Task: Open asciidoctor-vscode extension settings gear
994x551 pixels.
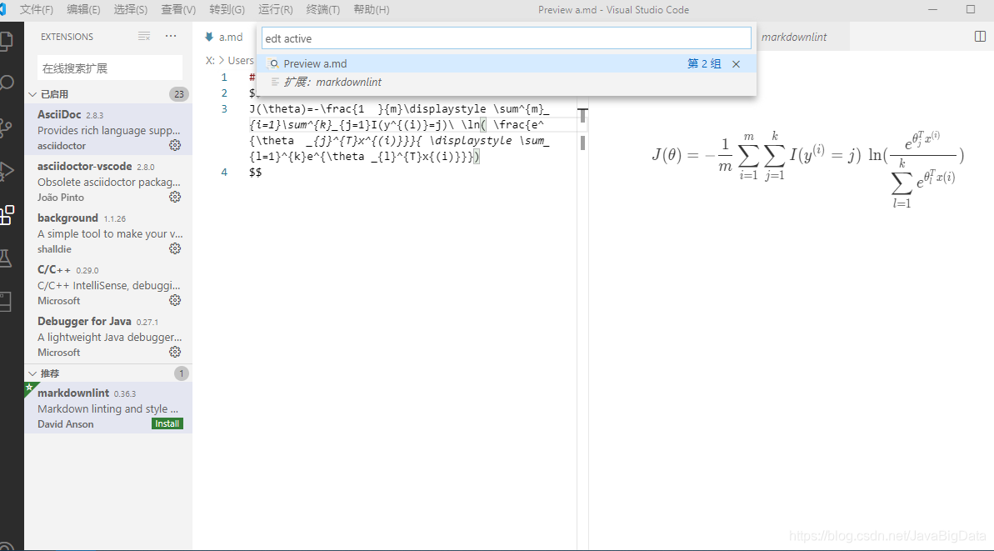Action: pos(175,198)
